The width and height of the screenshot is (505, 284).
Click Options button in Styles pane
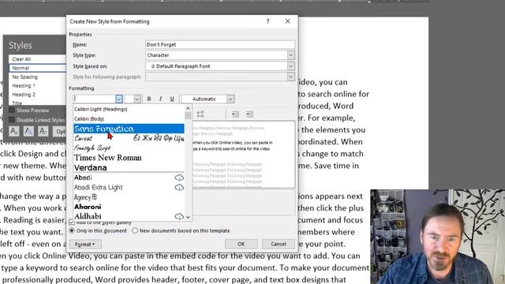point(60,131)
